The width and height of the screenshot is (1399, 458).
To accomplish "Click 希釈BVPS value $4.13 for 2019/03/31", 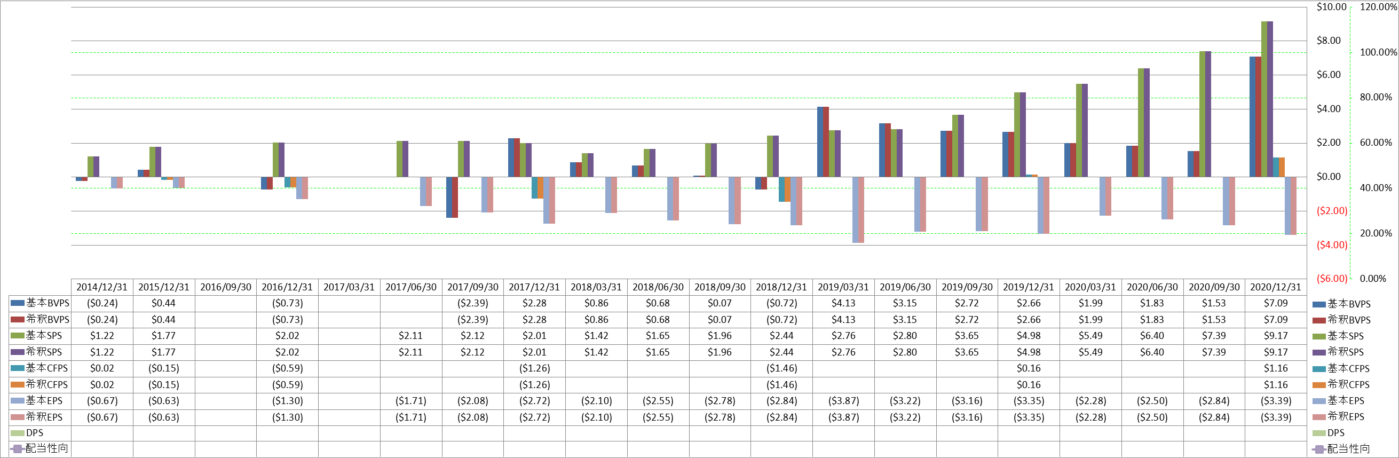I will pyautogui.click(x=843, y=319).
